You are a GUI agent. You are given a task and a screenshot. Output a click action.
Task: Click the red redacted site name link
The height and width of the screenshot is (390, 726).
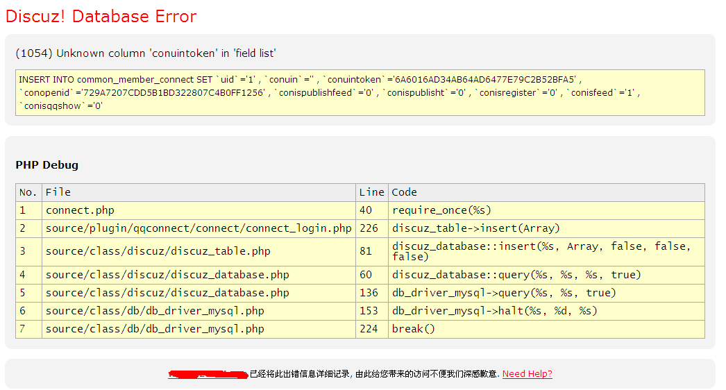tap(208, 375)
